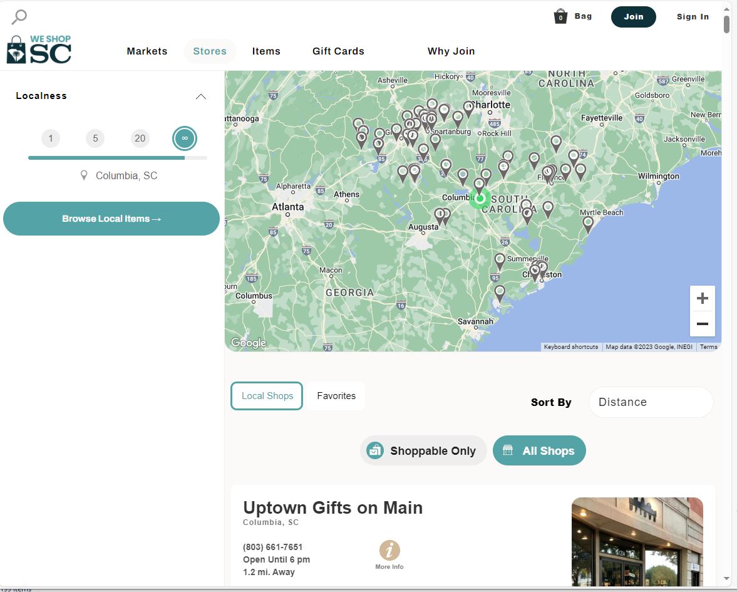Collapse the Localness section chevron

click(x=200, y=96)
